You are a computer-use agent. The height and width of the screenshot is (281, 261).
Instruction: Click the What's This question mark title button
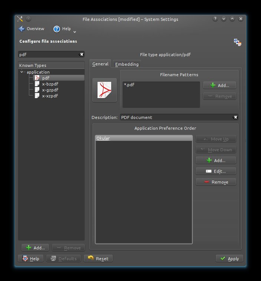(x=215, y=19)
